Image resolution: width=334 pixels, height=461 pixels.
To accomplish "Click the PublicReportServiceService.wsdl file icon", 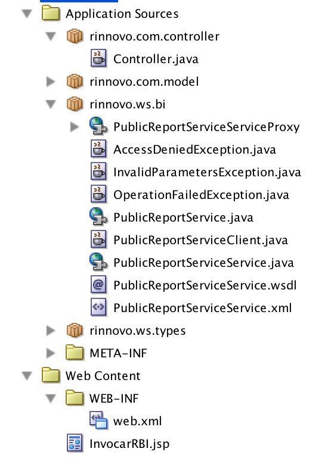I will [98, 285].
